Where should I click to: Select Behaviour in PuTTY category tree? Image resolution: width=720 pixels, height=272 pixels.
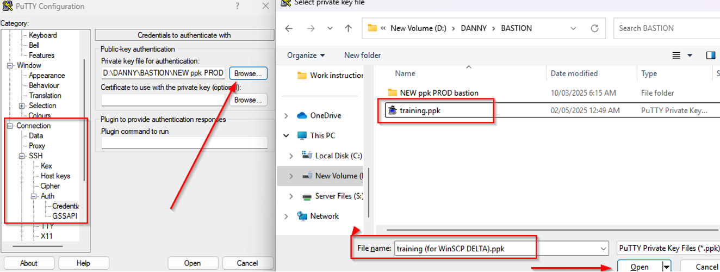[x=44, y=85]
